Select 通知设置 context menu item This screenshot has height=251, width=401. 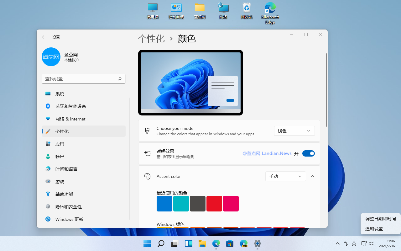[381, 229]
